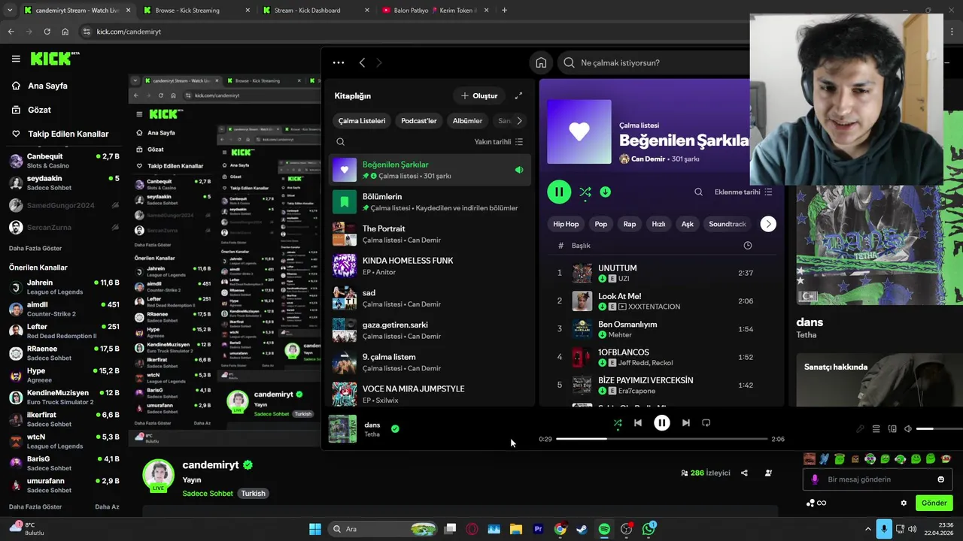The height and width of the screenshot is (541, 963).
Task: Navigate back in Spotify
Action: click(x=362, y=63)
